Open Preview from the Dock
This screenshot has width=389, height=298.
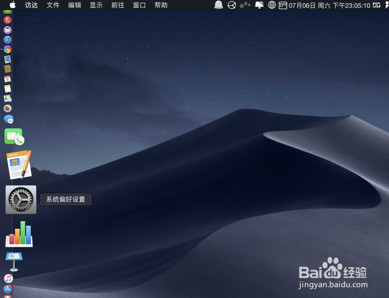[x=7, y=59]
